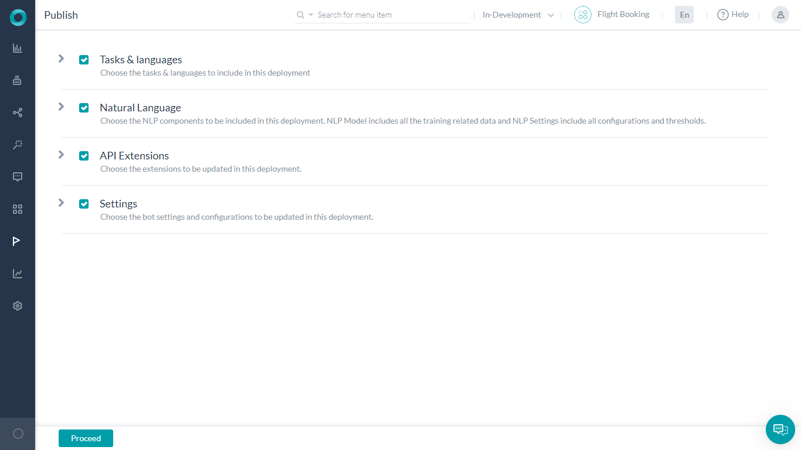The height and width of the screenshot is (450, 801).
Task: Disable the Natural Language checkbox
Action: coord(84,107)
